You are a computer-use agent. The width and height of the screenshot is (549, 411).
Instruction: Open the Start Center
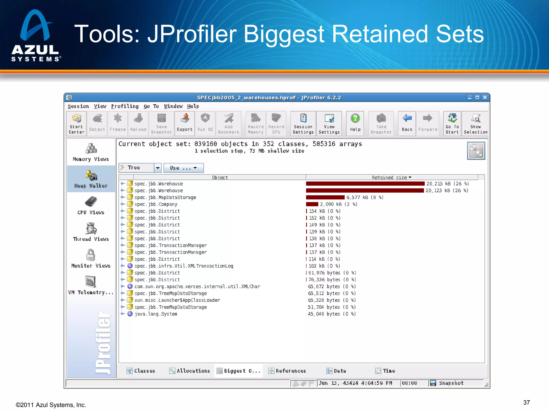[76, 124]
